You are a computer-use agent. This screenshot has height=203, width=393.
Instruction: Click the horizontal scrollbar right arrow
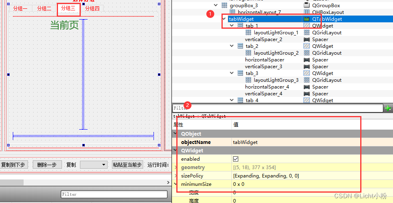pos(168,183)
